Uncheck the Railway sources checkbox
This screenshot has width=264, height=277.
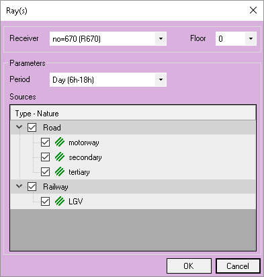pos(32,186)
